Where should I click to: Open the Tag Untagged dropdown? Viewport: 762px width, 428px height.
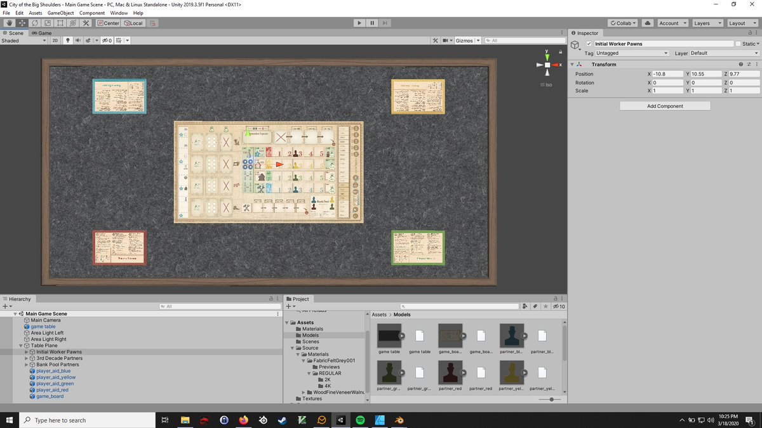pyautogui.click(x=632, y=53)
